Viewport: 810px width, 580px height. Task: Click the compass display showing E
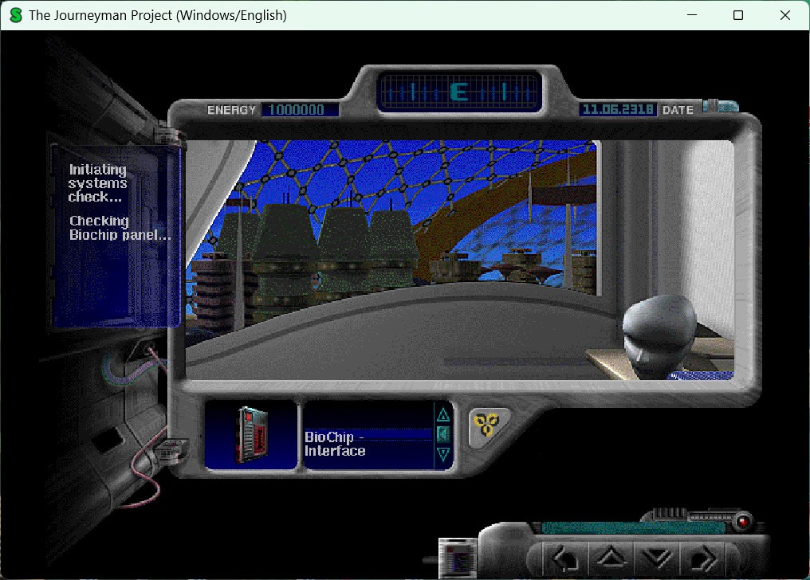(459, 92)
